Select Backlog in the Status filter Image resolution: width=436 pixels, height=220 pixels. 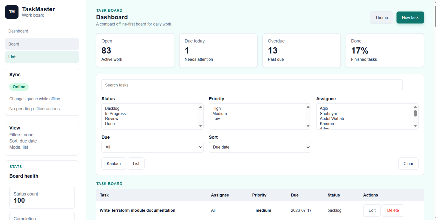pyautogui.click(x=112, y=108)
